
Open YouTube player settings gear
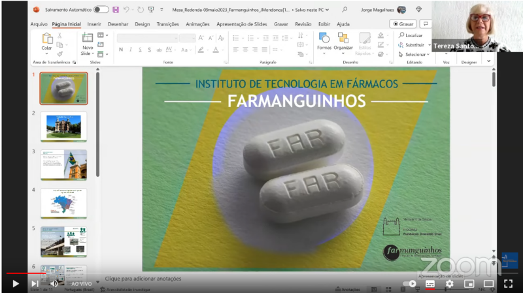pyautogui.click(x=449, y=284)
